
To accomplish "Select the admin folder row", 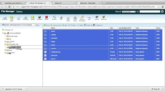I will (x=103, y=31).
